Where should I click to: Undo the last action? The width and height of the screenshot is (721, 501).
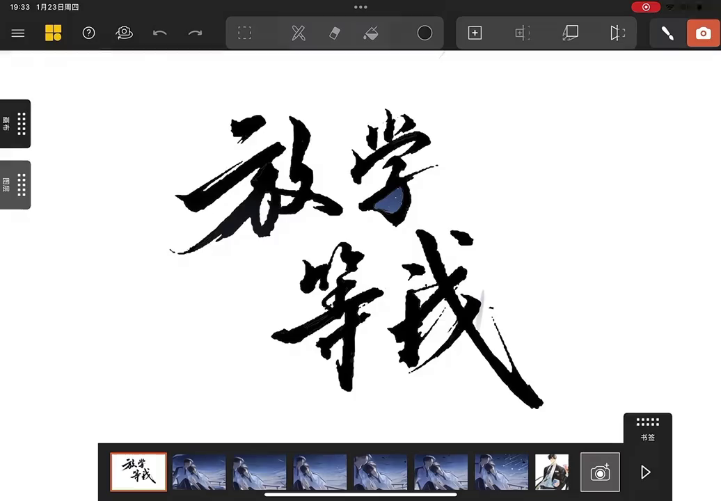(x=159, y=33)
